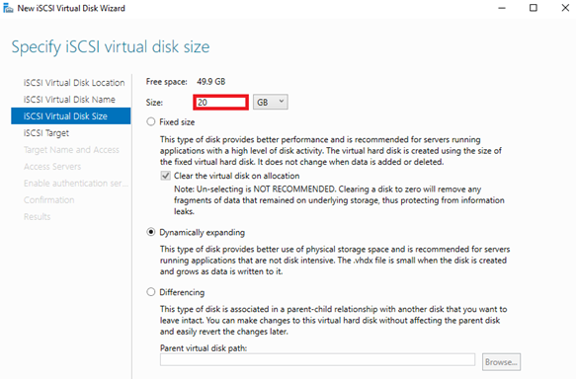The height and width of the screenshot is (379, 576).
Task: Maximize the wizard window
Action: 533,8
